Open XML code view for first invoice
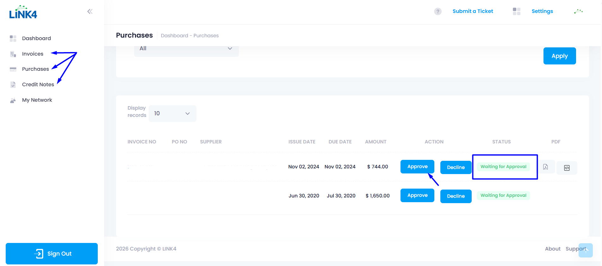This screenshot has width=602, height=266. click(x=567, y=168)
